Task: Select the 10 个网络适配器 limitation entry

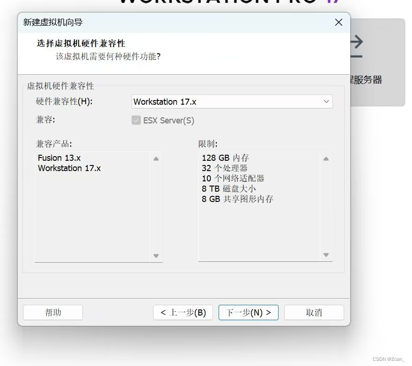Action: point(233,179)
